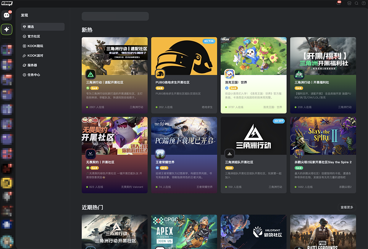The width and height of the screenshot is (368, 249).
Task: Select 精选 in the discover menu
Action: (43, 27)
